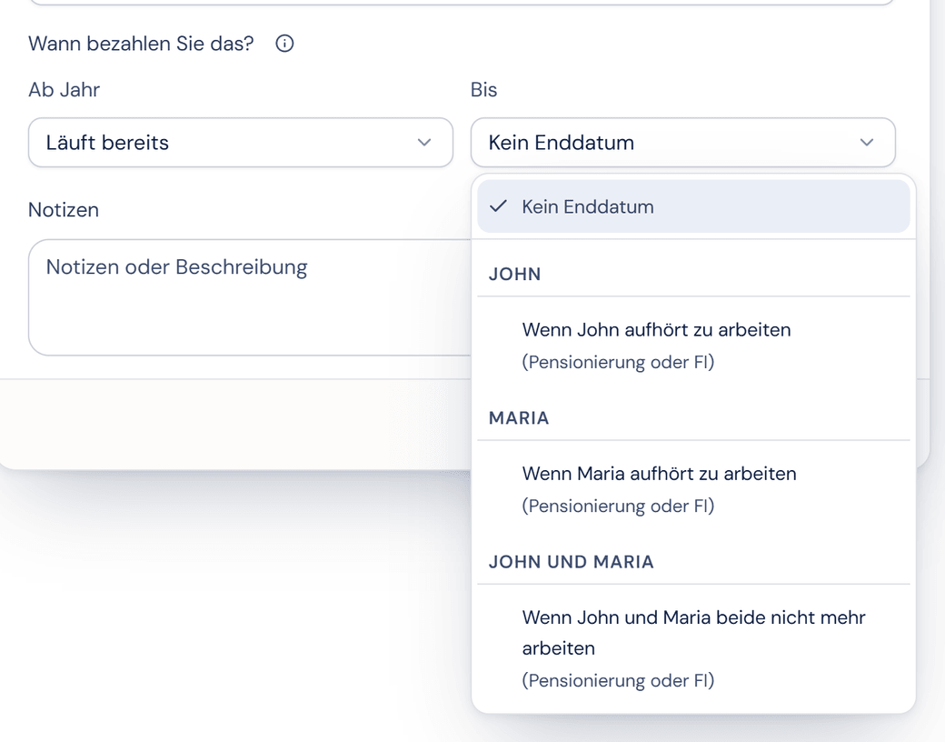Click the info icon beside 'Wann bezahlen Sie das?'
Image resolution: width=945 pixels, height=742 pixels.
tap(284, 44)
